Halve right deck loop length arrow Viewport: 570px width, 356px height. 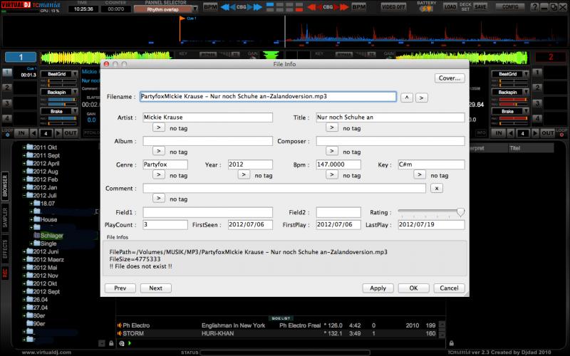(x=511, y=133)
